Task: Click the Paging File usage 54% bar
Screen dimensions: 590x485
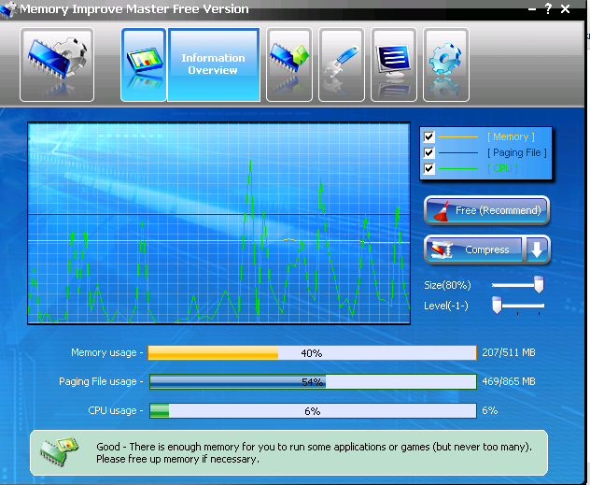Action: (x=313, y=381)
